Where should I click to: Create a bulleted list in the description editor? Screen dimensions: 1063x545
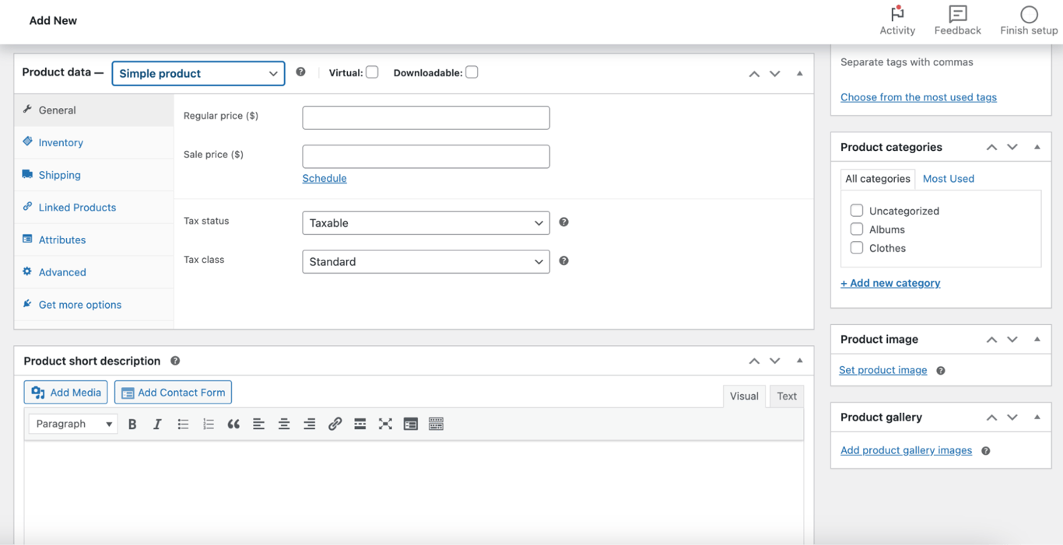click(x=182, y=424)
